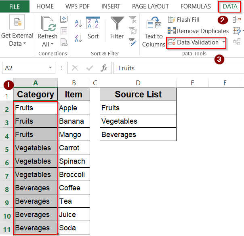The height and width of the screenshot is (236, 244).
Task: Toggle the Filter funnel icon
Action: pyautogui.click(x=117, y=28)
